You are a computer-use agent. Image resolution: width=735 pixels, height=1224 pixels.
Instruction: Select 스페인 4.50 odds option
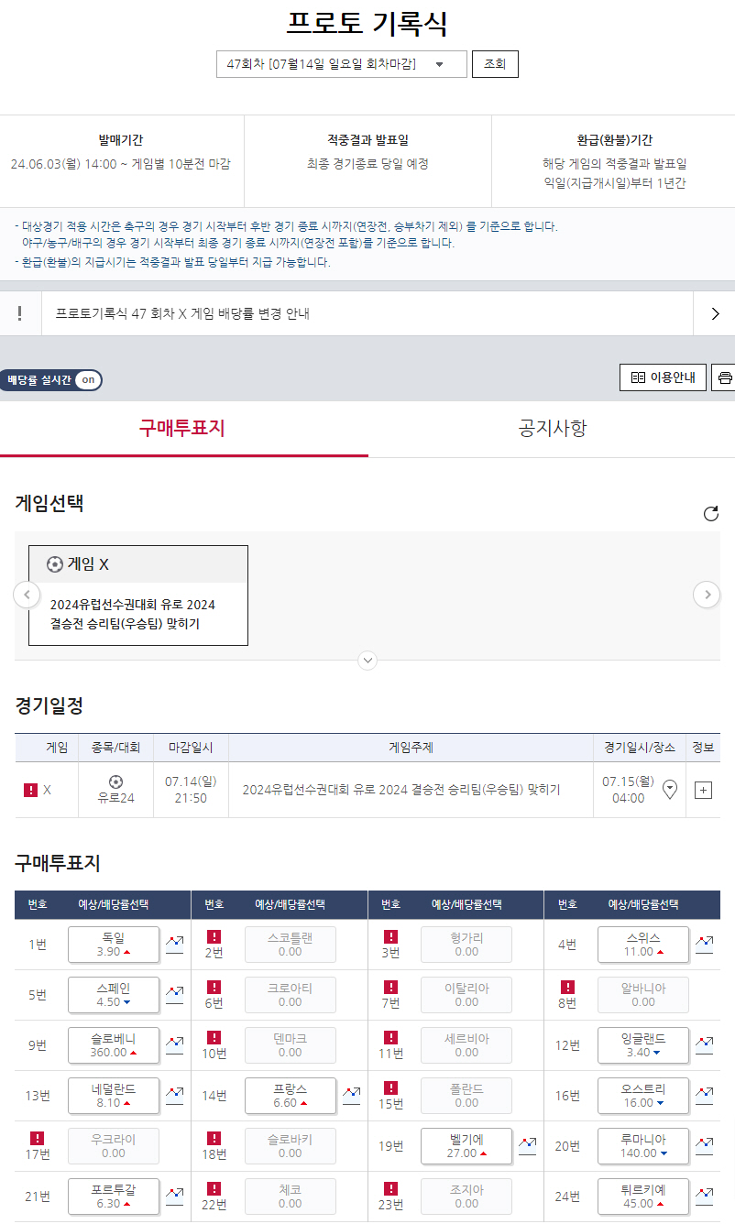pyautogui.click(x=114, y=994)
